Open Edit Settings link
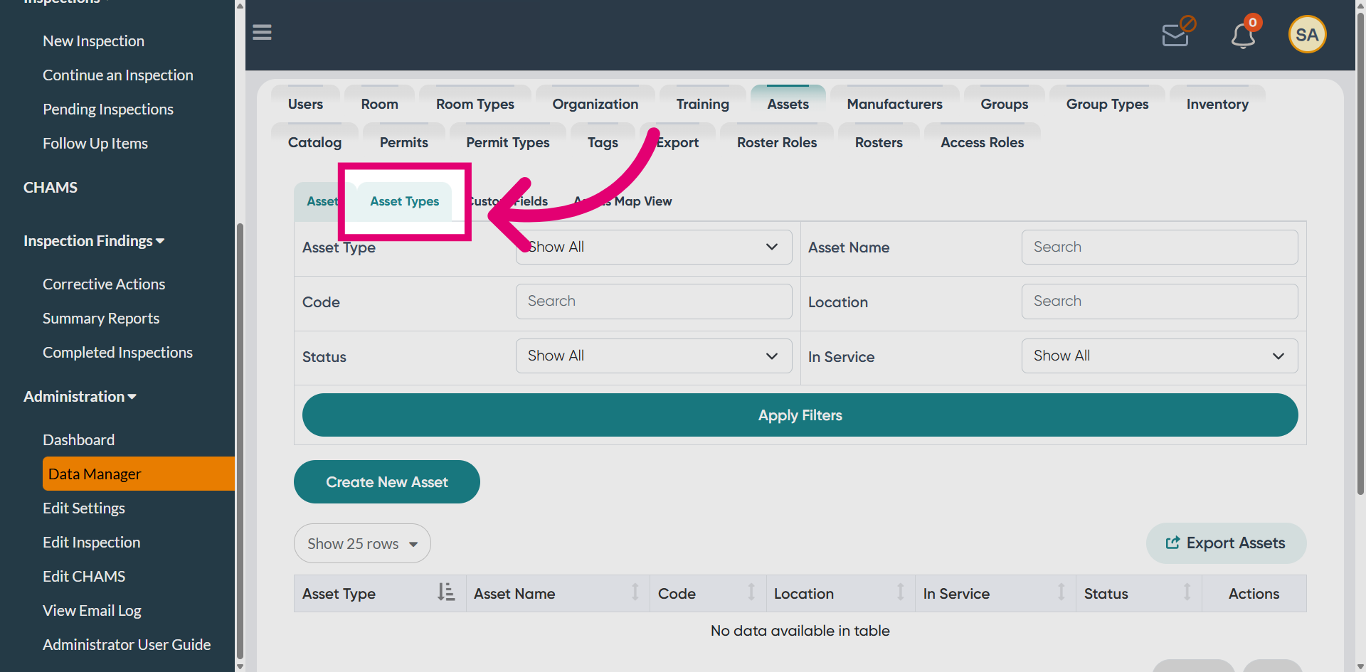Screen dimensions: 1366x672 point(84,508)
